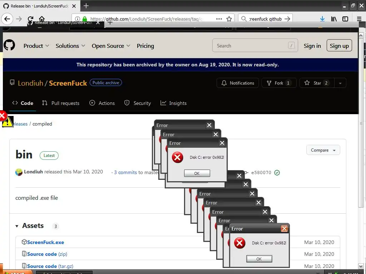This screenshot has width=366, height=274.
Task: Open the library bookshelf icon
Action: click(334, 19)
